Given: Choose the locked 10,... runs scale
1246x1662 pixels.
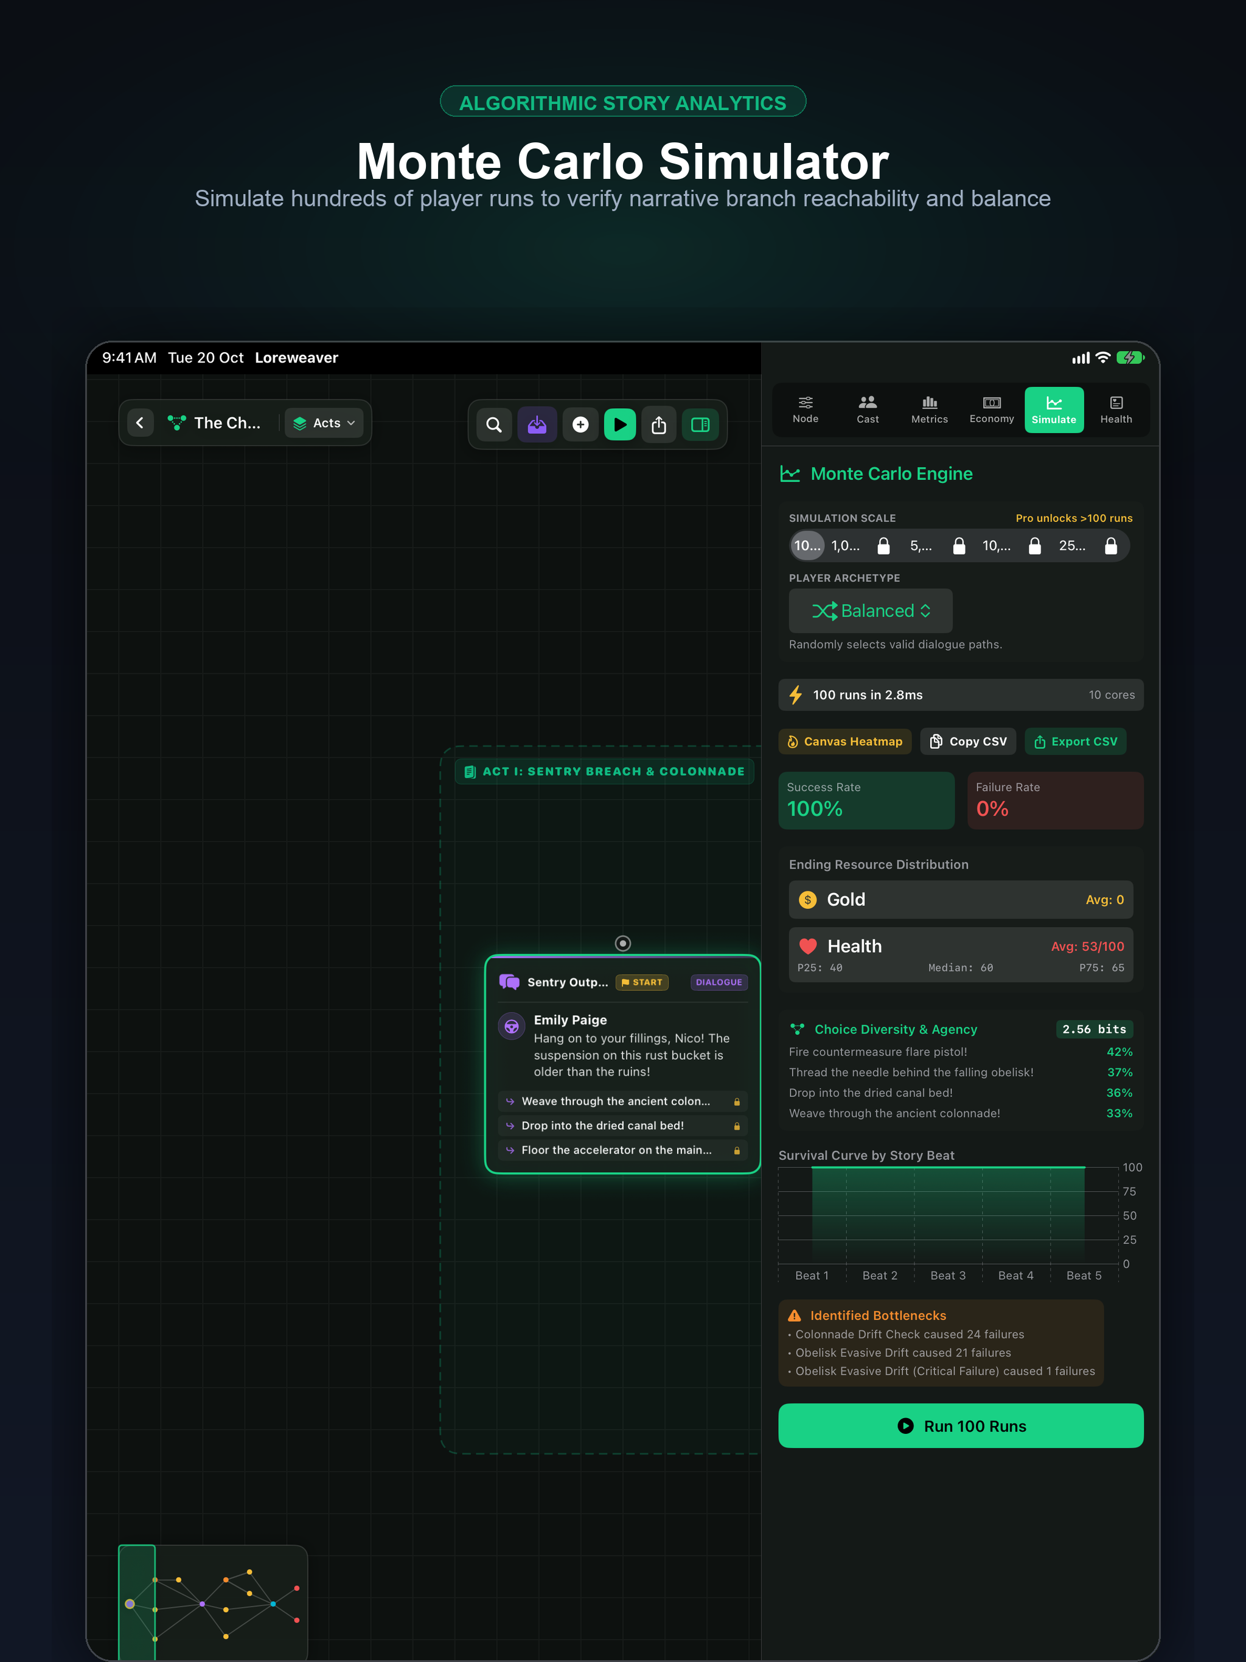Looking at the screenshot, I should tap(1012, 546).
